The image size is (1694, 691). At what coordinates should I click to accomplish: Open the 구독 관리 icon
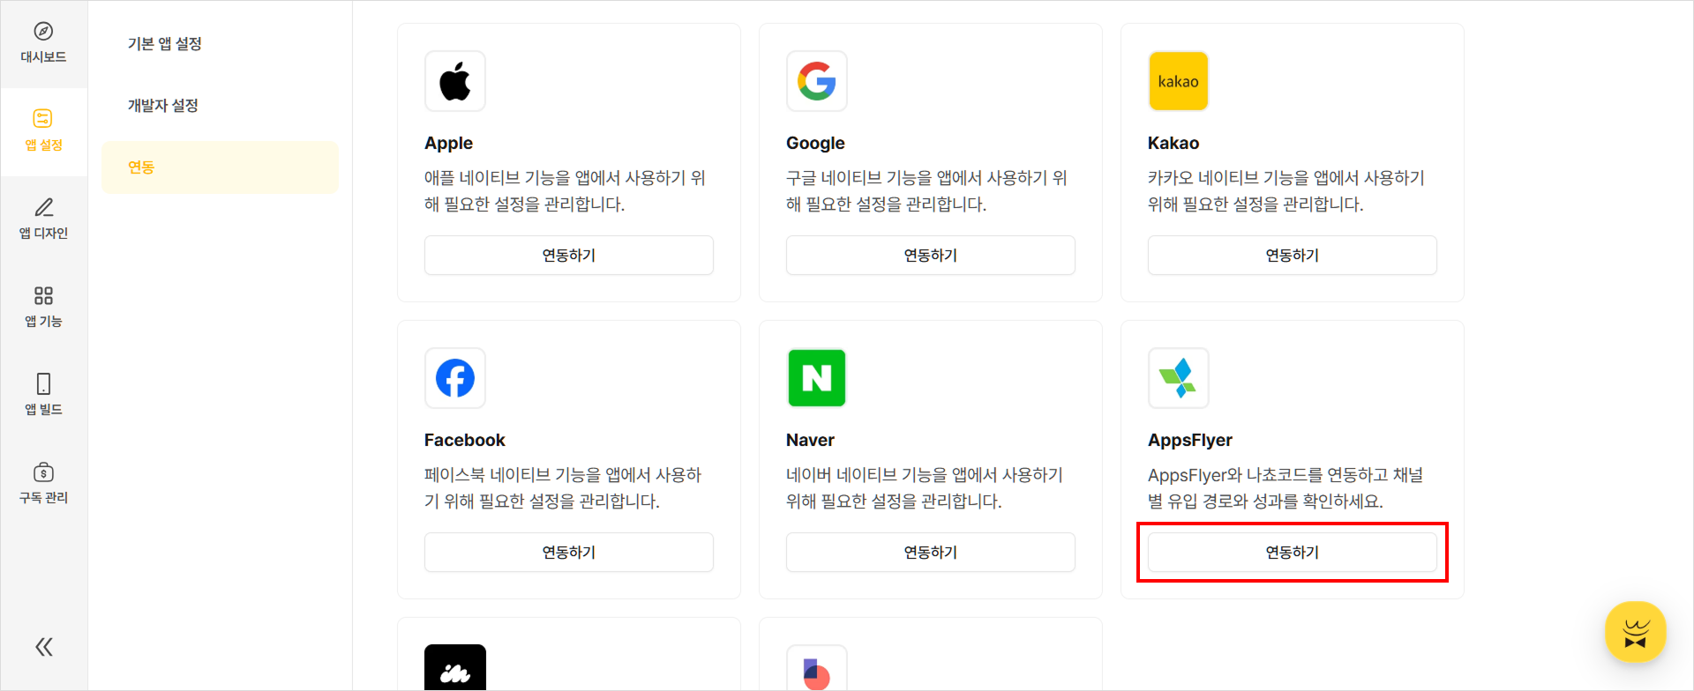43,472
